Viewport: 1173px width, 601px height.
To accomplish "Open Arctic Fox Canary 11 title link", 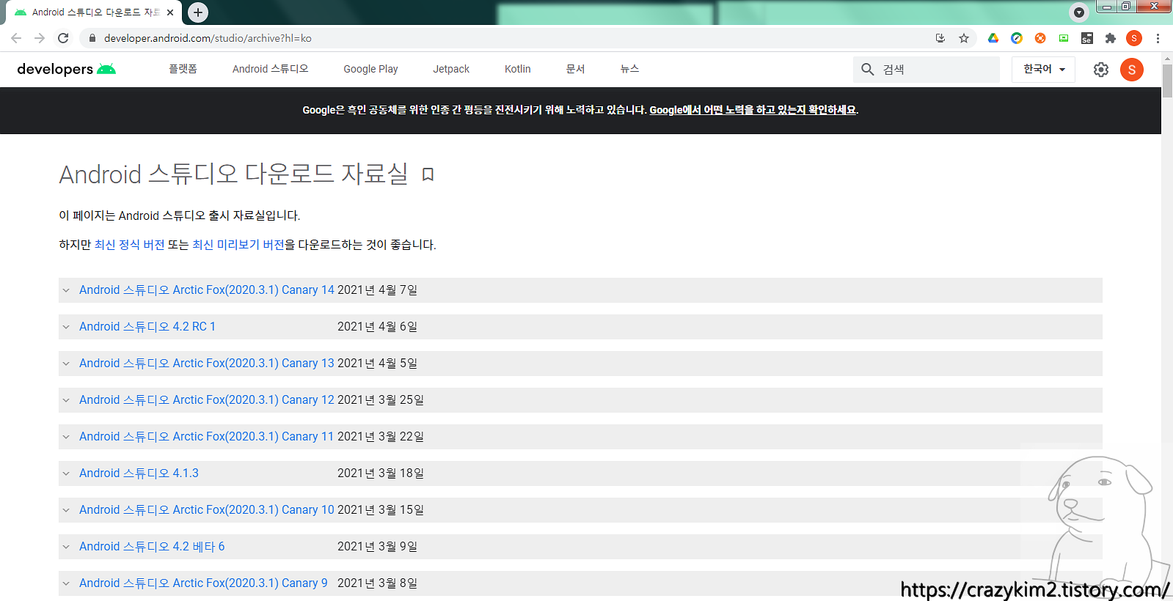I will tap(207, 437).
